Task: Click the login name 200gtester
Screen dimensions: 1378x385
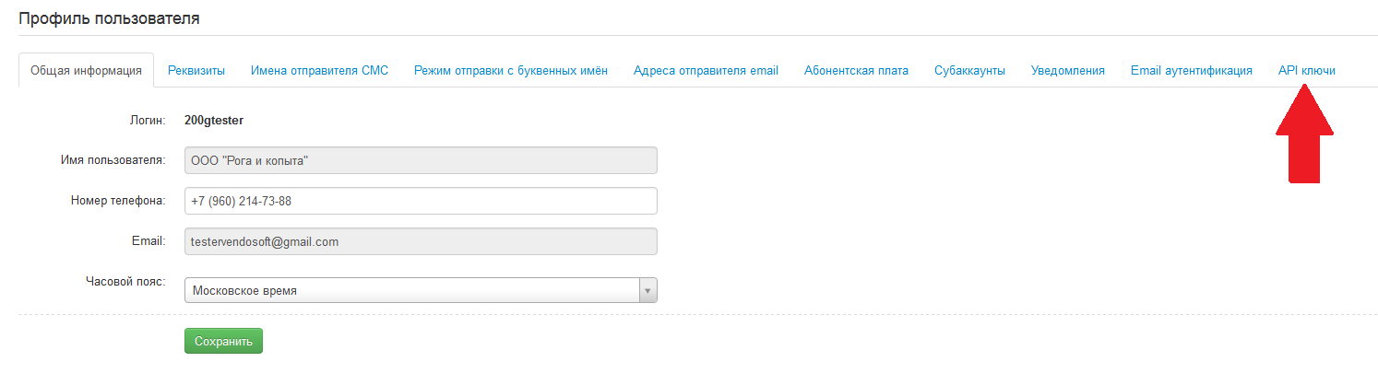Action: [214, 120]
